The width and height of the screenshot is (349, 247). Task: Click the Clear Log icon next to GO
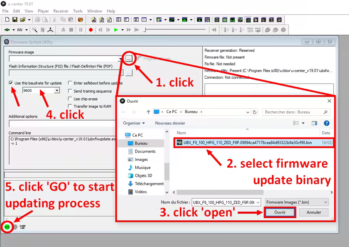[23, 227]
